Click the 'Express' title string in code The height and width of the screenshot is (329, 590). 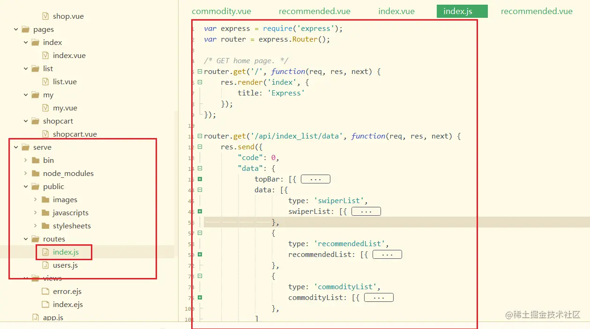point(286,93)
